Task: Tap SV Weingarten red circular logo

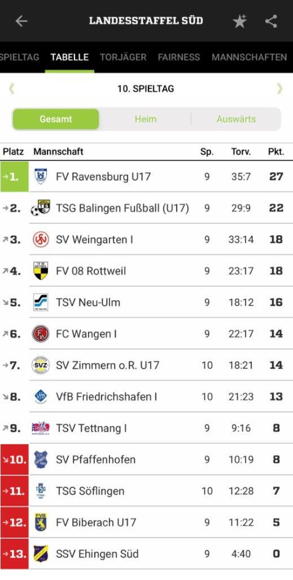Action: [x=41, y=239]
